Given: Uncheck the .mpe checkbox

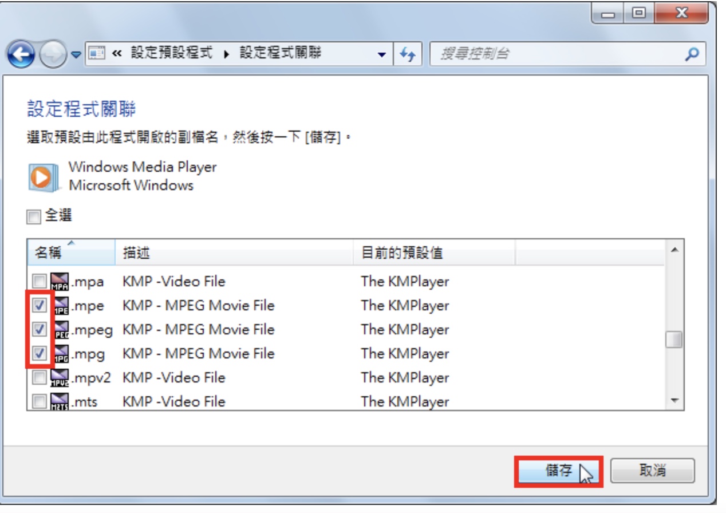Looking at the screenshot, I should click(39, 306).
